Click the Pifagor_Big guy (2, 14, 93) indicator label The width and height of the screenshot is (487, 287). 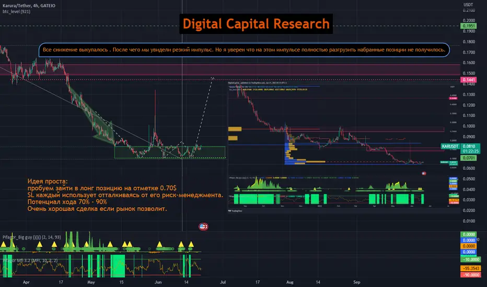tap(32, 237)
